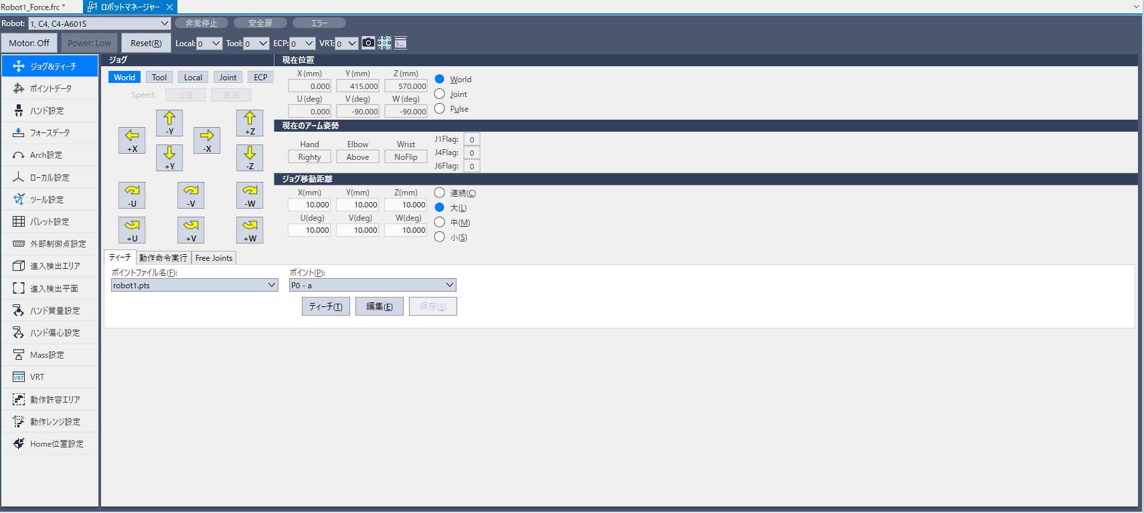The width and height of the screenshot is (1144, 513).
Task: Open the ポイントファイル名 robot1.pts dropdown
Action: click(x=272, y=285)
